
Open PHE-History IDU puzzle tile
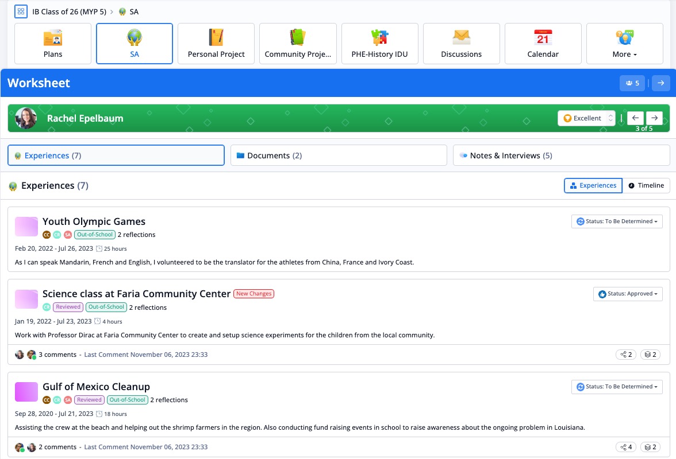pyautogui.click(x=379, y=44)
